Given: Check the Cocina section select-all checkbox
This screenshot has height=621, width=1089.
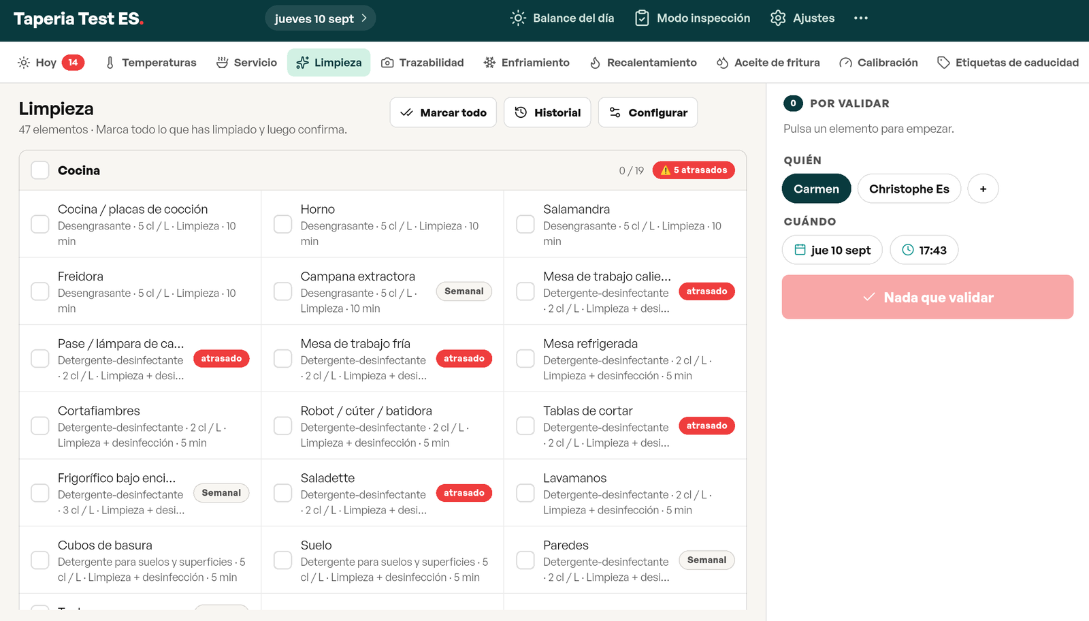Looking at the screenshot, I should pos(40,170).
